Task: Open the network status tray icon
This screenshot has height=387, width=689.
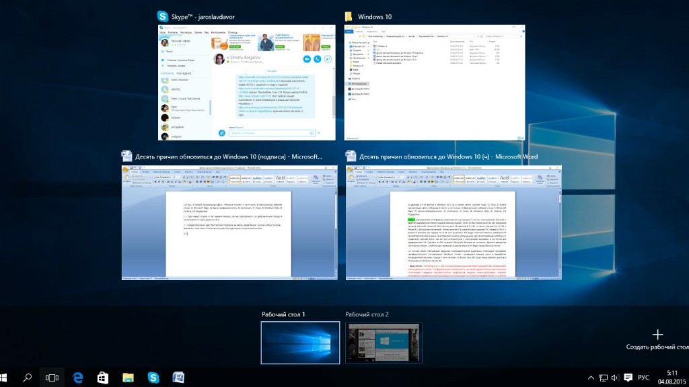Action: pyautogui.click(x=604, y=378)
